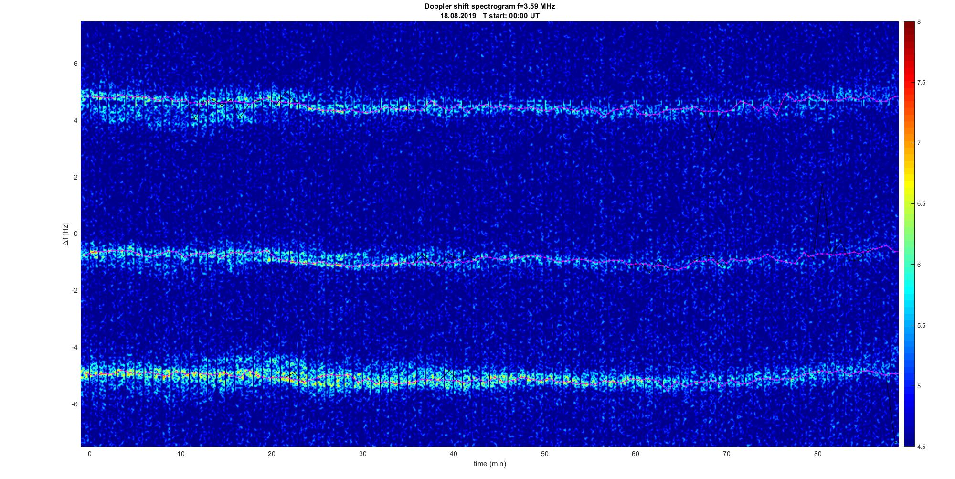This screenshot has height=479, width=955.
Task: Click the colorbar tick label 8
Action: tap(919, 22)
